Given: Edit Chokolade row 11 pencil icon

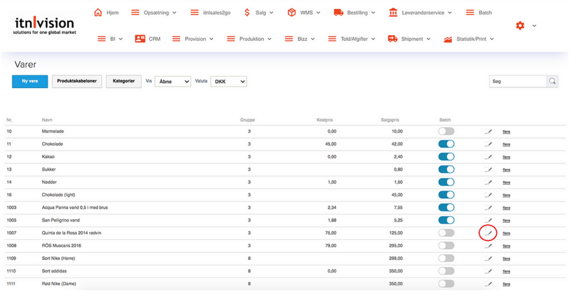Looking at the screenshot, I should click(488, 144).
